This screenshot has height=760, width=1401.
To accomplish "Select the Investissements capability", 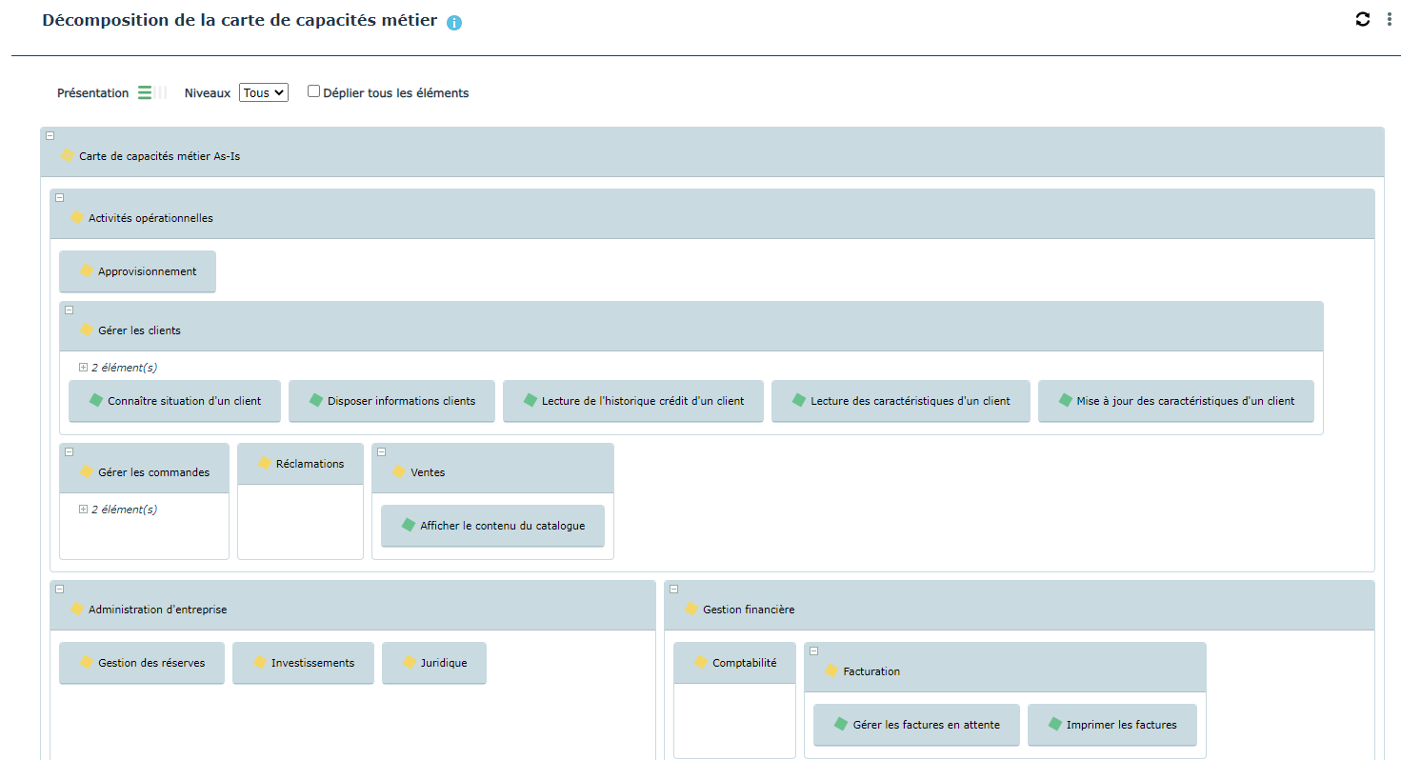I will coord(303,663).
